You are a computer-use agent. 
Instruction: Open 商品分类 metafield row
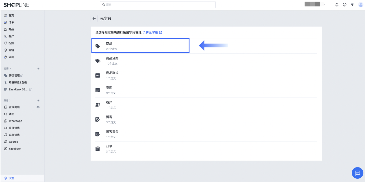206,61
